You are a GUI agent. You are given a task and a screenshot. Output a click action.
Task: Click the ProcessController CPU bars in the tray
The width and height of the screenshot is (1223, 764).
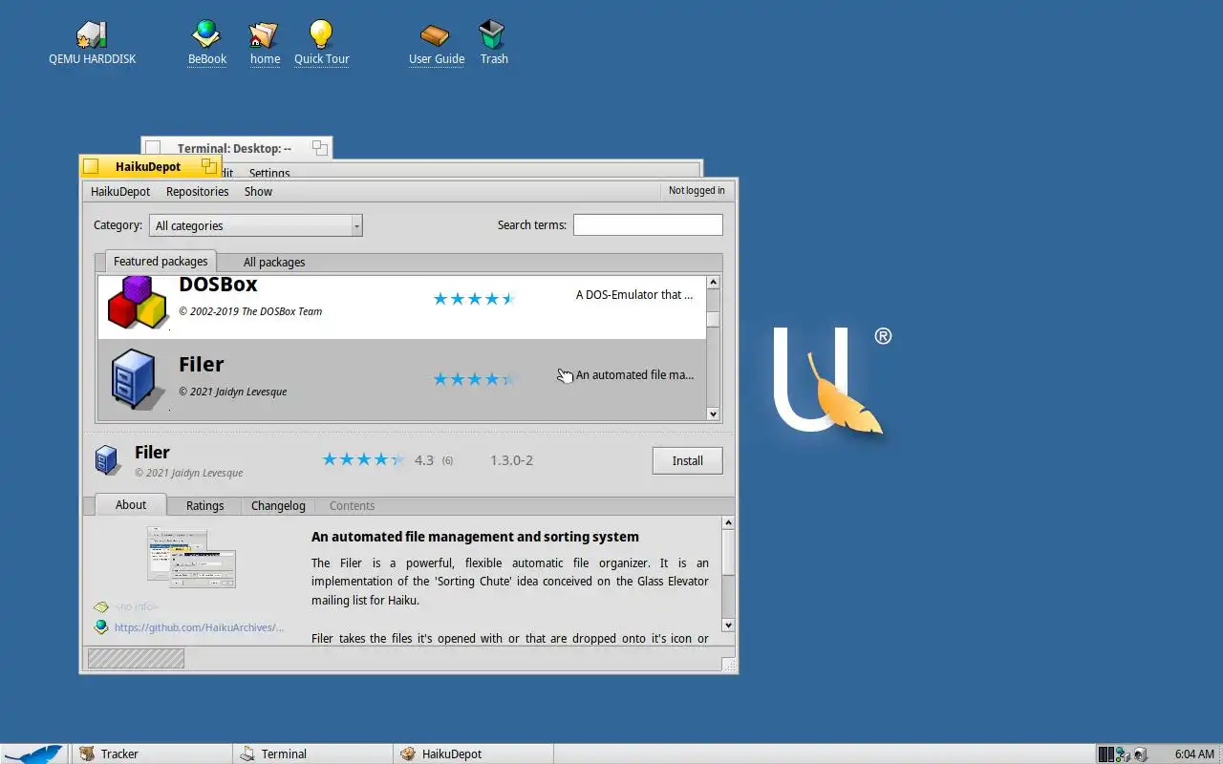[1105, 754]
